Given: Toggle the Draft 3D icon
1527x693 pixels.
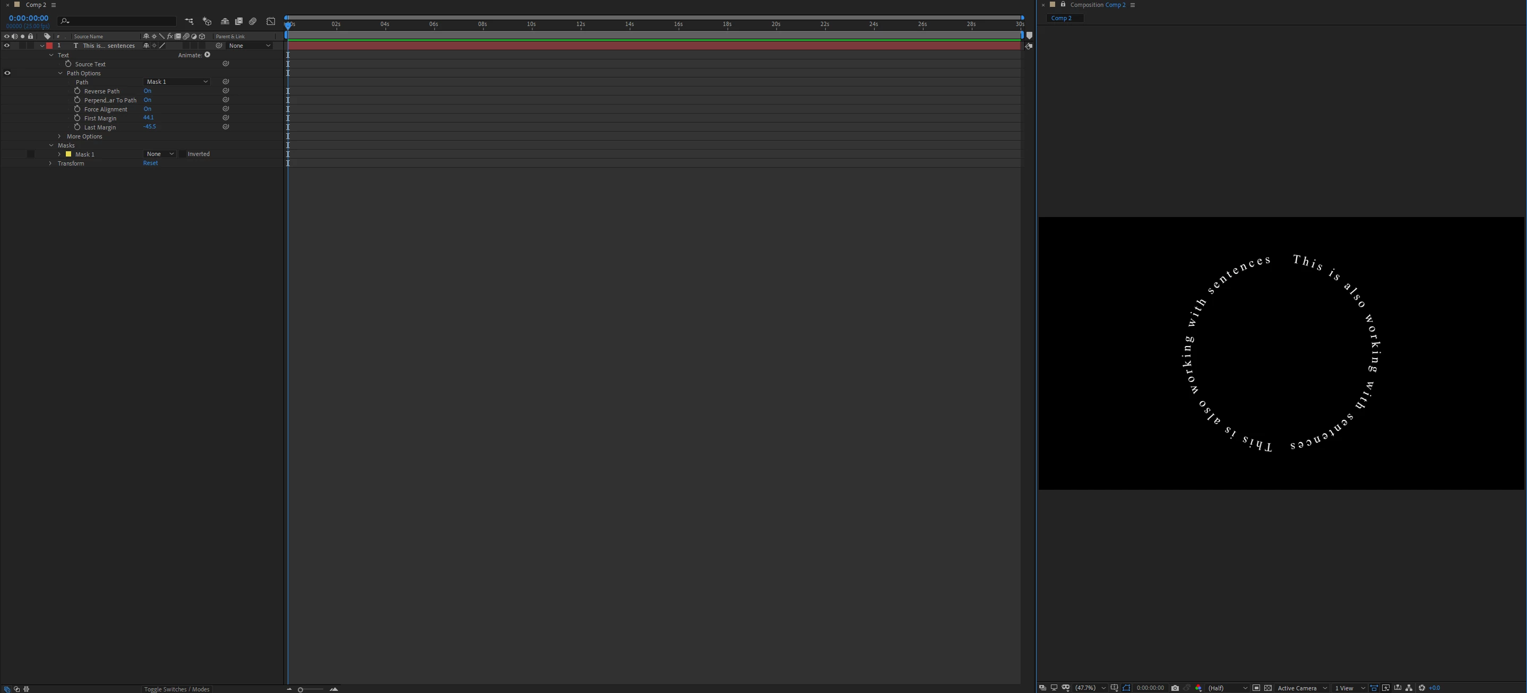Looking at the screenshot, I should click(207, 21).
